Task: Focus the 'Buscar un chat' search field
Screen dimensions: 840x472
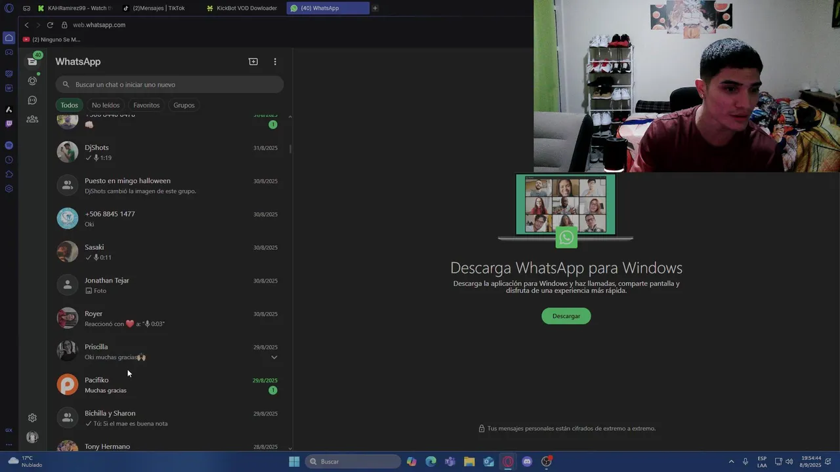Action: pyautogui.click(x=169, y=85)
